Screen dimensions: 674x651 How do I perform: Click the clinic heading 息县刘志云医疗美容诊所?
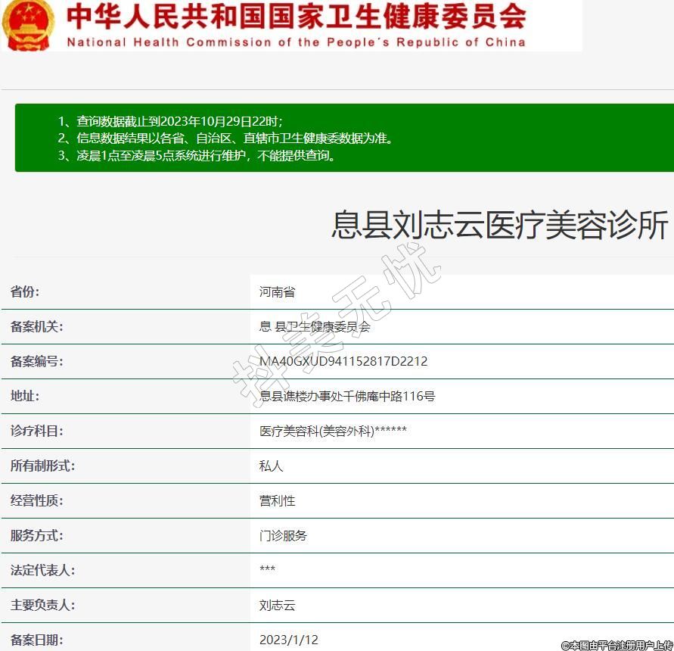pos(500,225)
